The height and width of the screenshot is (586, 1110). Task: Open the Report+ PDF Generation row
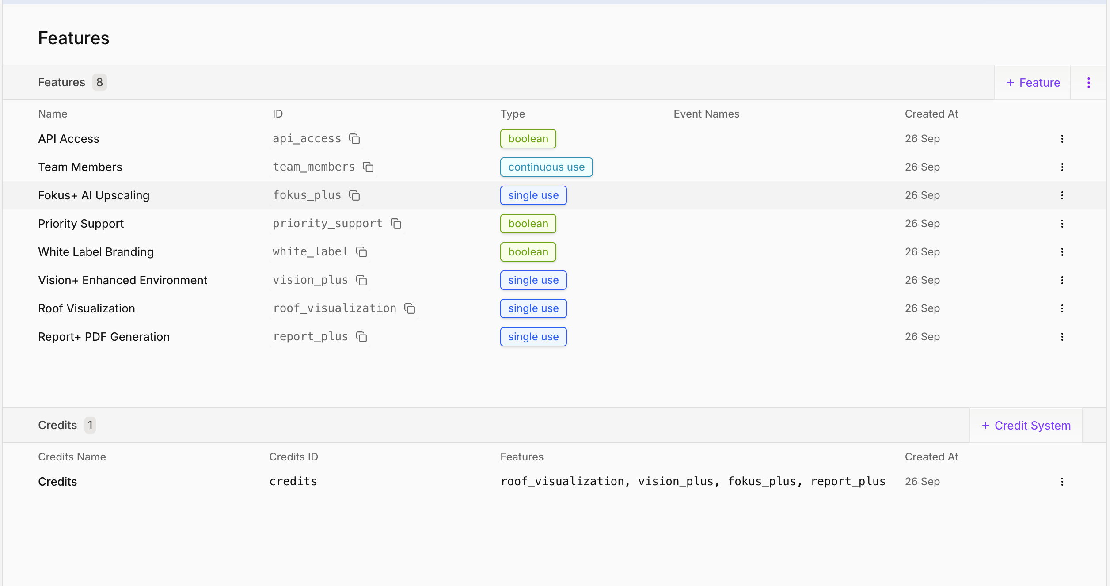[104, 337]
